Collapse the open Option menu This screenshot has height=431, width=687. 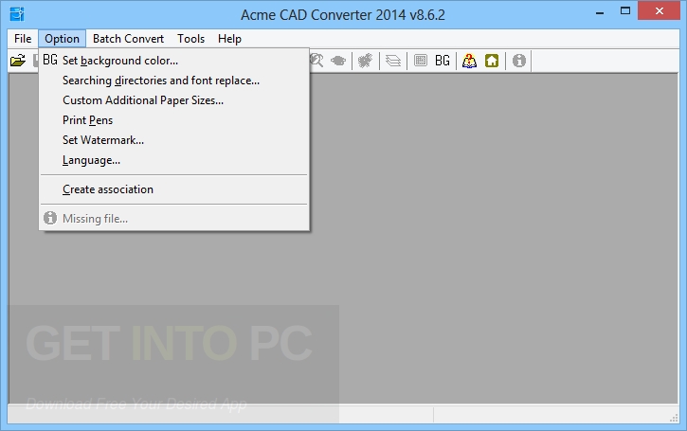tap(63, 39)
